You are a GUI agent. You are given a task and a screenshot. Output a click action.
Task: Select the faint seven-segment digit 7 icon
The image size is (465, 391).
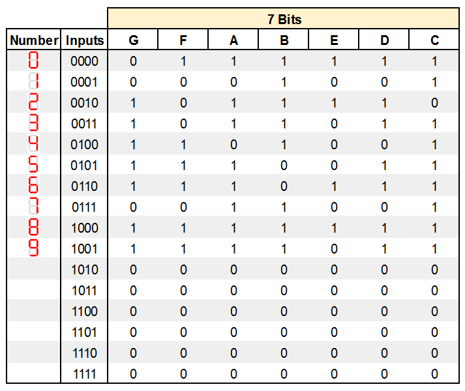pos(34,207)
